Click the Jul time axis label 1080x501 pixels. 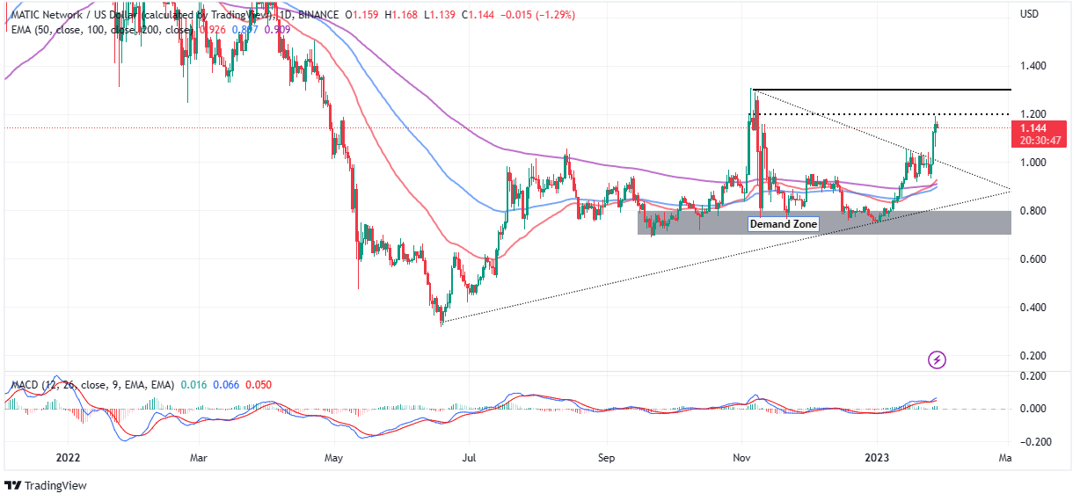469,458
